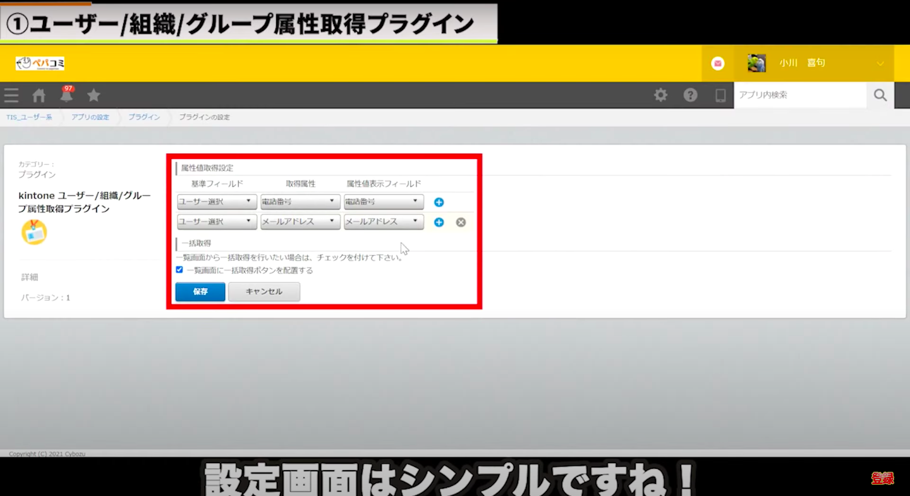Open second row メールアドレス display field dropdown
This screenshot has width=910, height=496.
384,222
